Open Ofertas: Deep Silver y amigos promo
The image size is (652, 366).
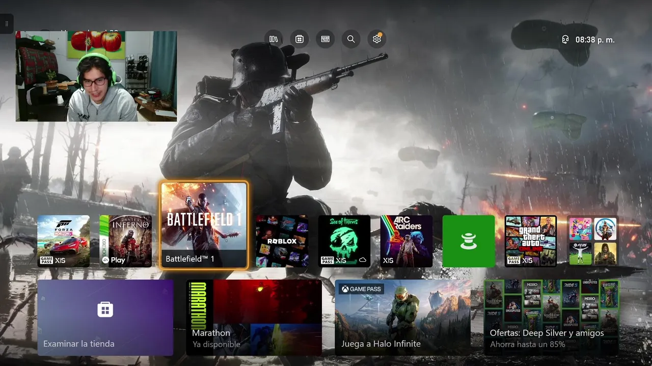551,317
